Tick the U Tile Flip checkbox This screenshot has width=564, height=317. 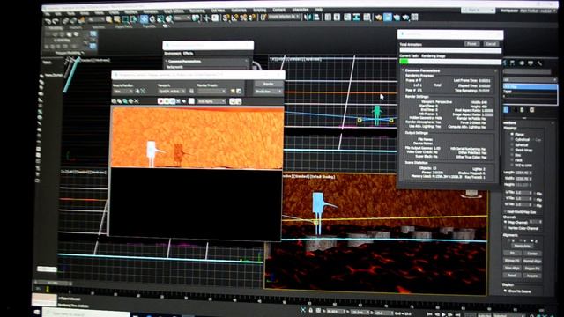535,194
